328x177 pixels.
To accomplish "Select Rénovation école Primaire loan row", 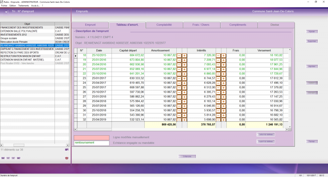I will [x=34, y=42].
